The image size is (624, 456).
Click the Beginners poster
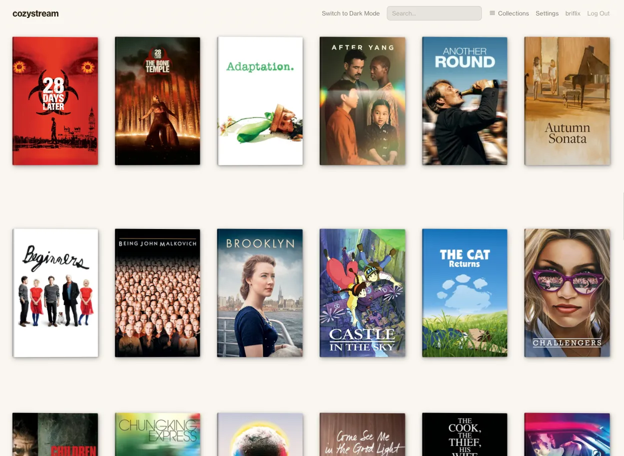[x=55, y=292]
